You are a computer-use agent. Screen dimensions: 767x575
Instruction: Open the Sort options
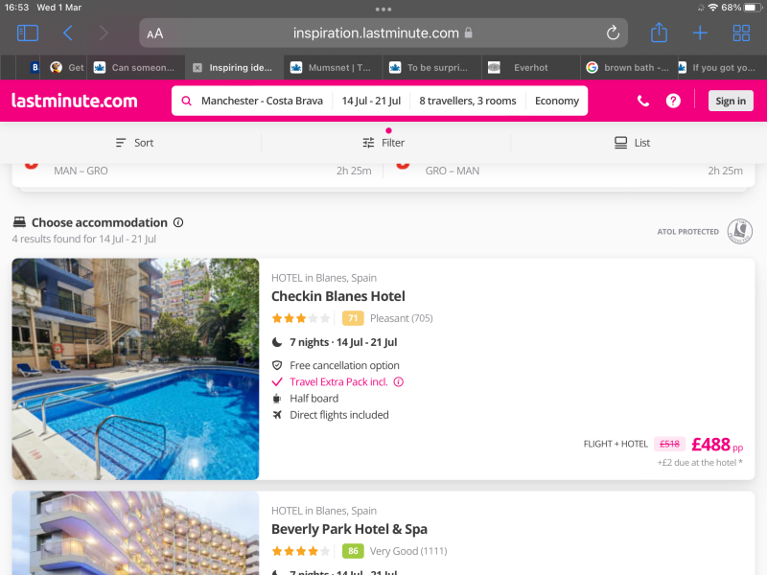coord(134,143)
